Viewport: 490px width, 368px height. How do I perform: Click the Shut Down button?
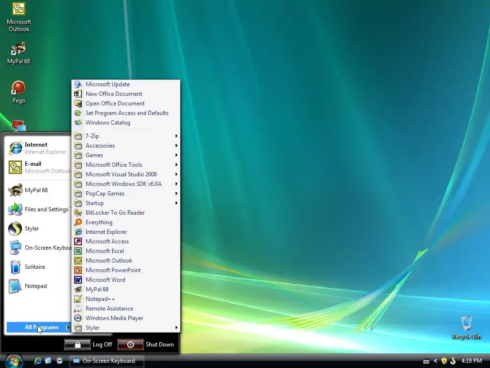click(146, 345)
